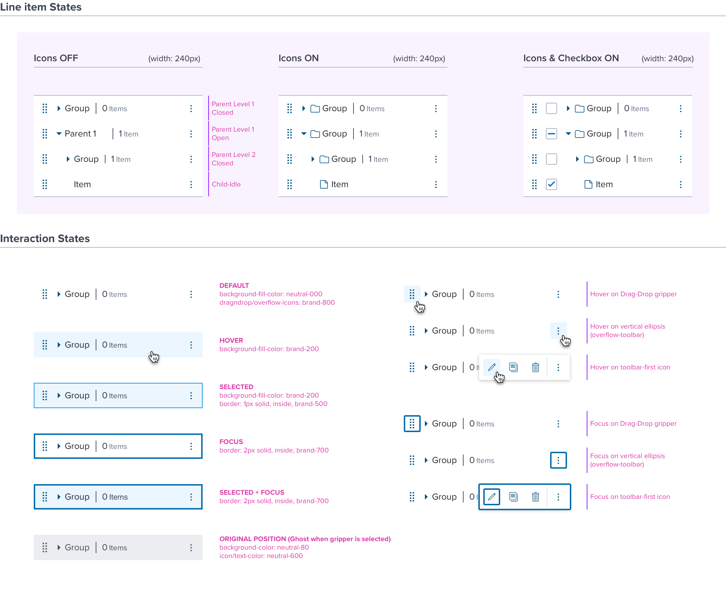Image resolution: width=726 pixels, height=608 pixels.
Task: Click the pencil edit icon in Hover on toolbar-first icon row
Action: [x=492, y=367]
